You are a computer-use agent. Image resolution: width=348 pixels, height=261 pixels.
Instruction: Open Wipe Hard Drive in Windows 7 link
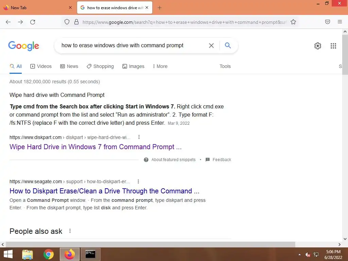95,147
